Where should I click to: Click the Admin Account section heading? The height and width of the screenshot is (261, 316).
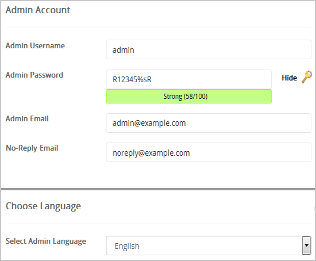[38, 10]
